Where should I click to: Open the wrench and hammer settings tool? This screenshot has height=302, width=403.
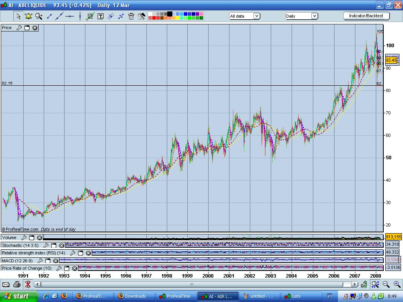coord(141,16)
